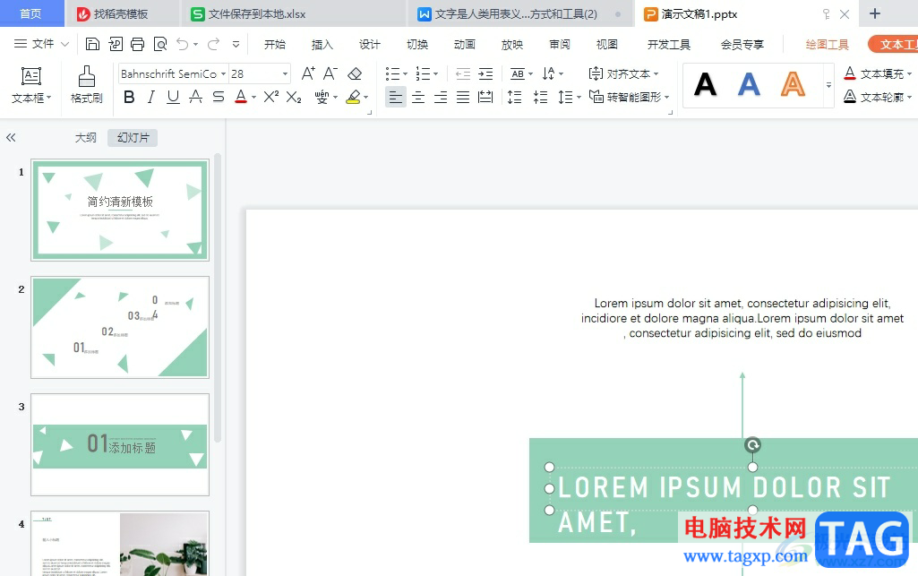
Task: Increase indent level icon
Action: pyautogui.click(x=485, y=73)
